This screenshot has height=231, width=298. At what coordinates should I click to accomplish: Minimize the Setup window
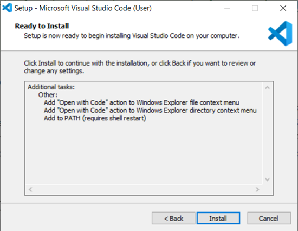(x=227, y=8)
